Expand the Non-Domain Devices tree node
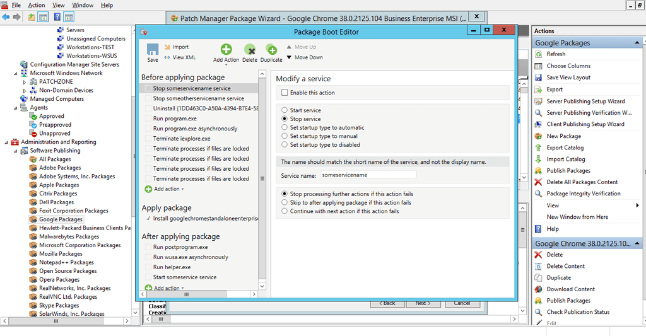The width and height of the screenshot is (646, 336). point(25,91)
